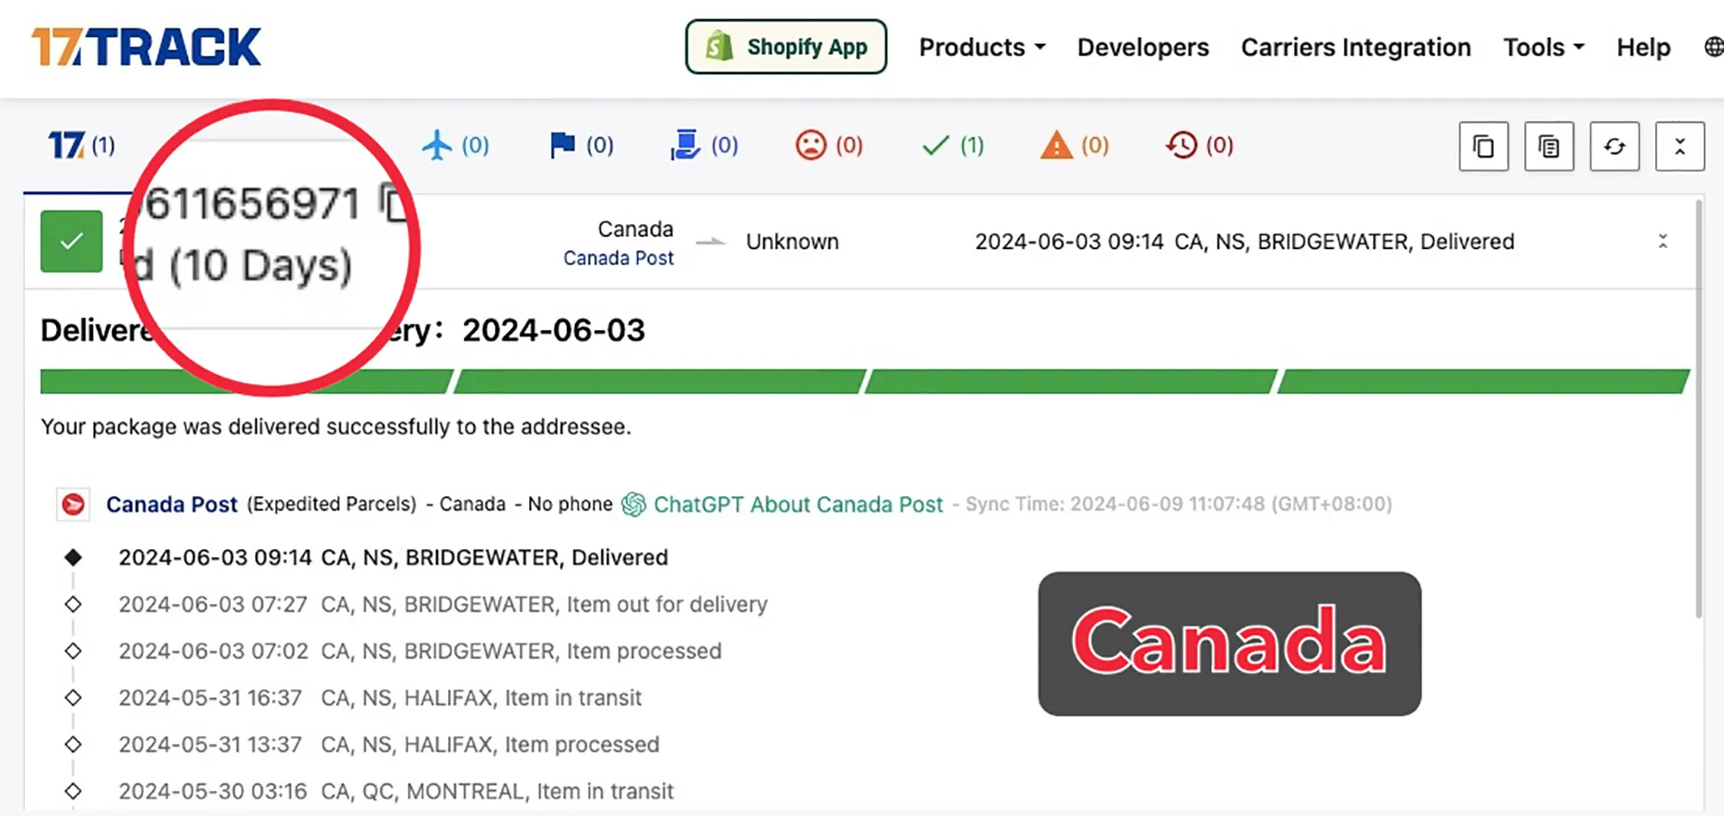Select marker for Montreal 'Item in transit' event

point(73,790)
